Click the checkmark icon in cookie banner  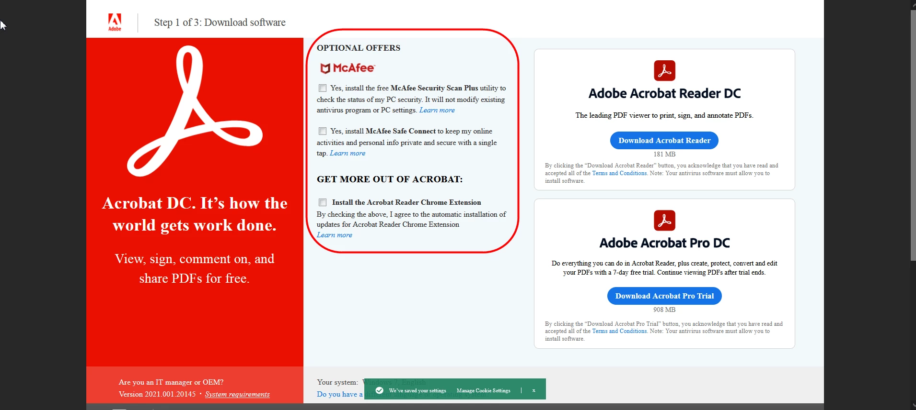[x=380, y=390]
